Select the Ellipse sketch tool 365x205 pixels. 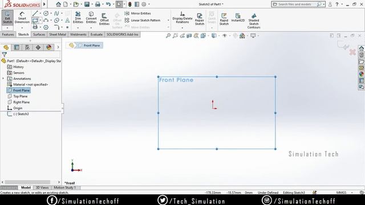(x=56, y=20)
